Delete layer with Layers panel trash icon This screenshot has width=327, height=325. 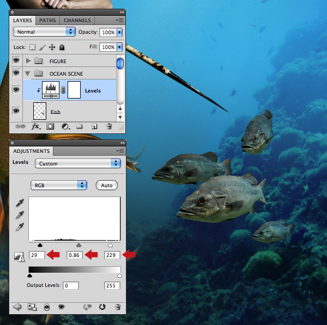[x=109, y=126]
